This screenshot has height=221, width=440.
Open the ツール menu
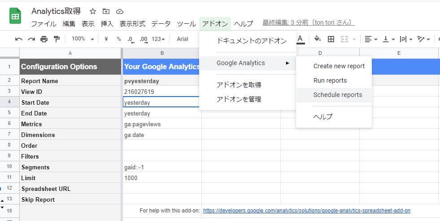click(x=186, y=24)
